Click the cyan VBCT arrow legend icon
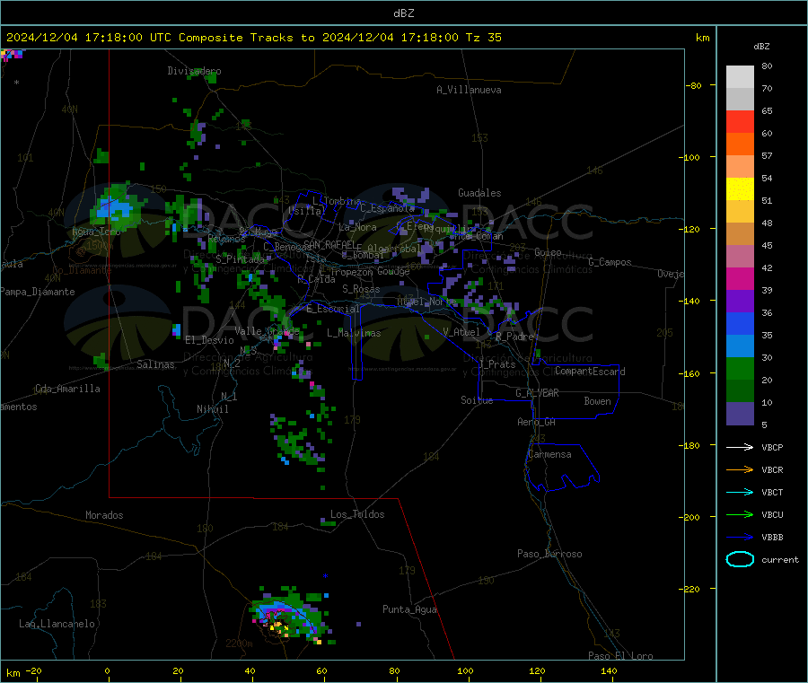 pos(740,493)
